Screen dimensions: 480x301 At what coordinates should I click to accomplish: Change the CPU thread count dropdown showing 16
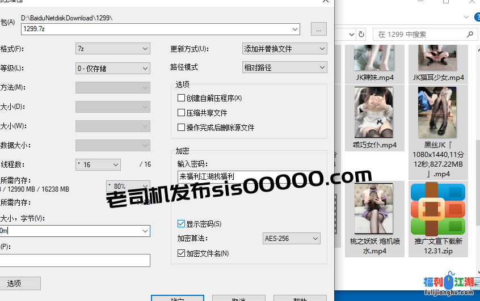[98, 164]
